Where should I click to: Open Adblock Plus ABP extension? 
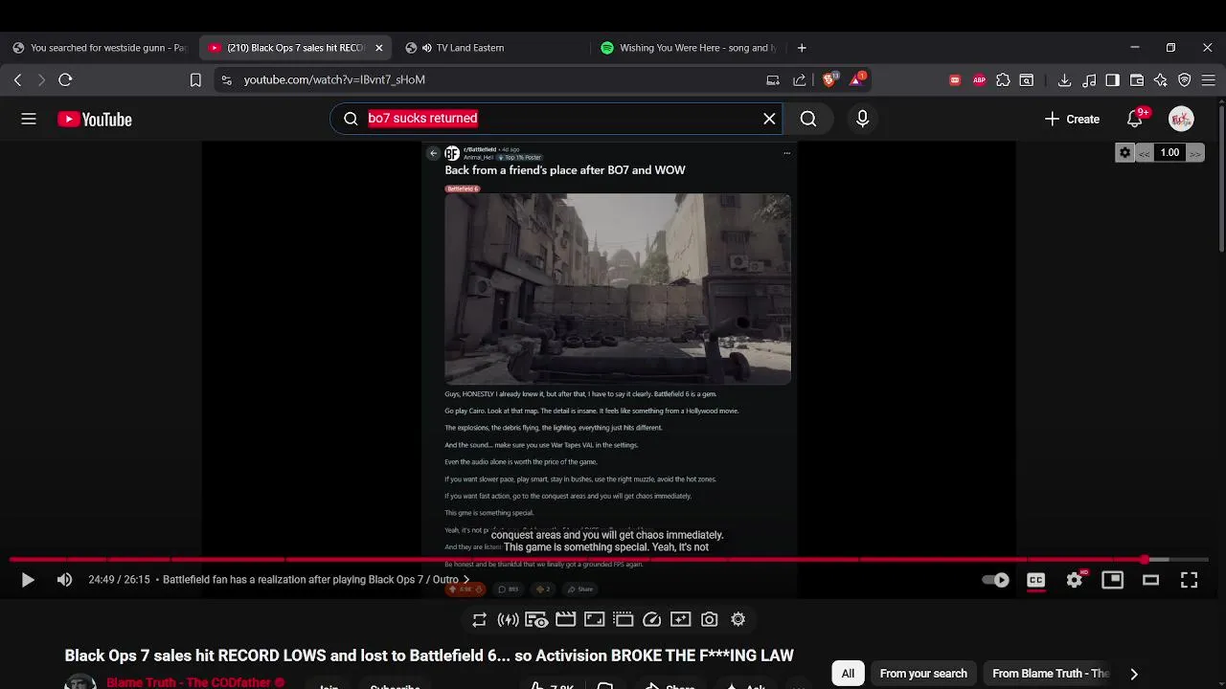point(979,80)
